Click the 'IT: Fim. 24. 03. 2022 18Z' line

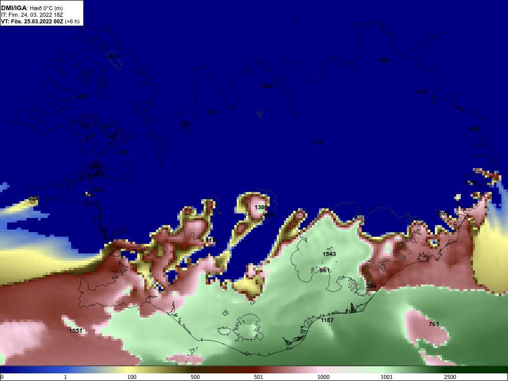click(x=32, y=15)
